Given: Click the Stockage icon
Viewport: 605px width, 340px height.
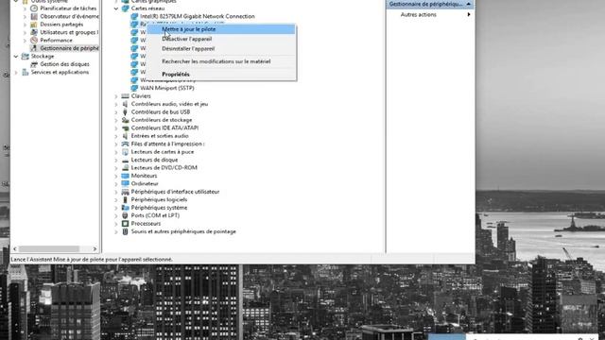Looking at the screenshot, I should point(26,57).
